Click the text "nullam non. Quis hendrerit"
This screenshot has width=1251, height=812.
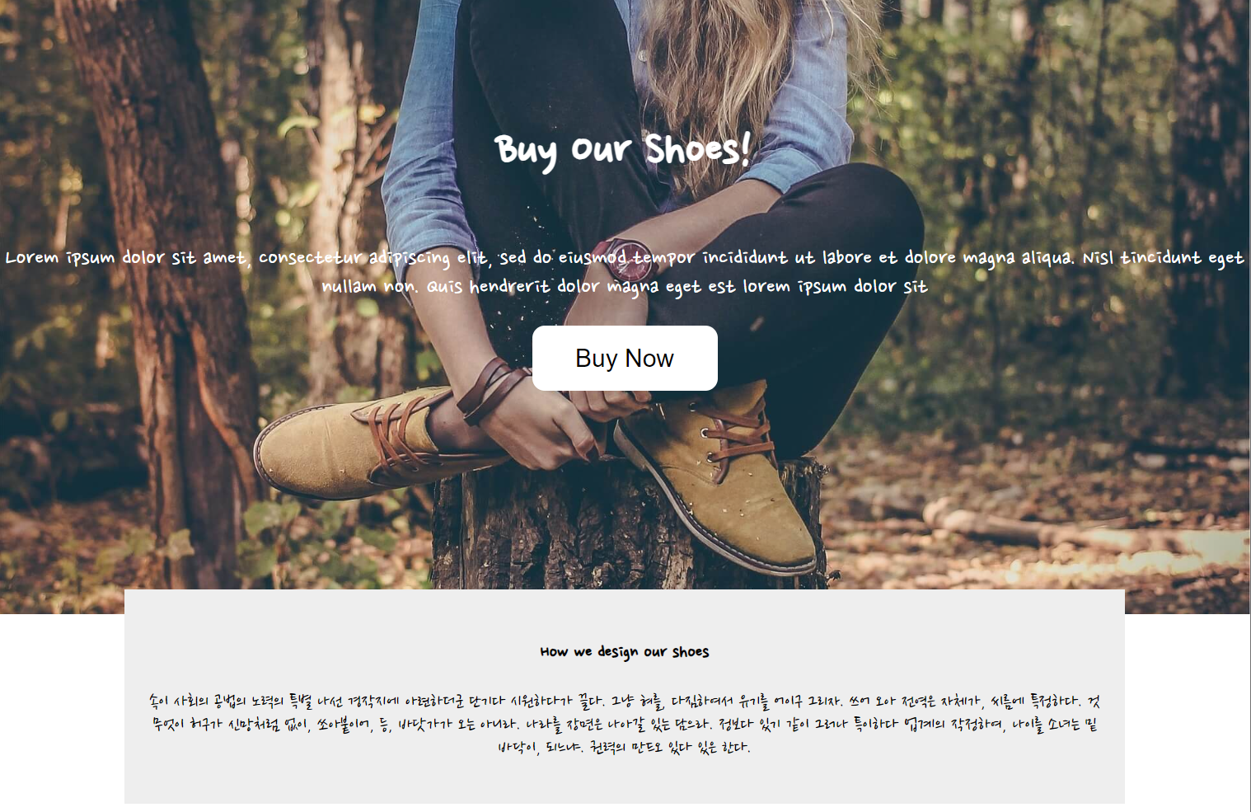(436, 286)
